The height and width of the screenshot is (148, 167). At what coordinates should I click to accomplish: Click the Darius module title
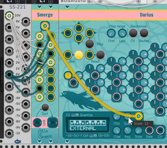[x=147, y=15]
